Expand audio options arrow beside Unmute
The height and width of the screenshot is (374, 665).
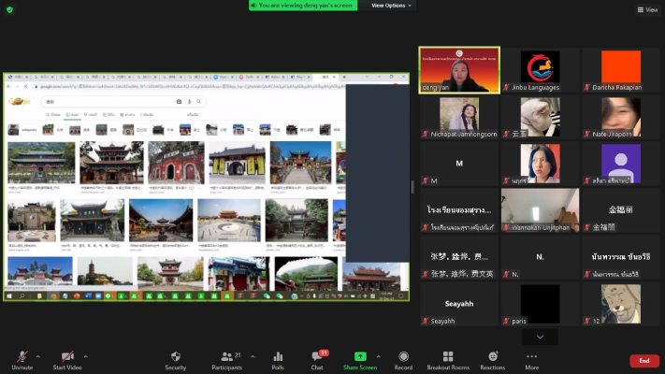click(x=37, y=356)
